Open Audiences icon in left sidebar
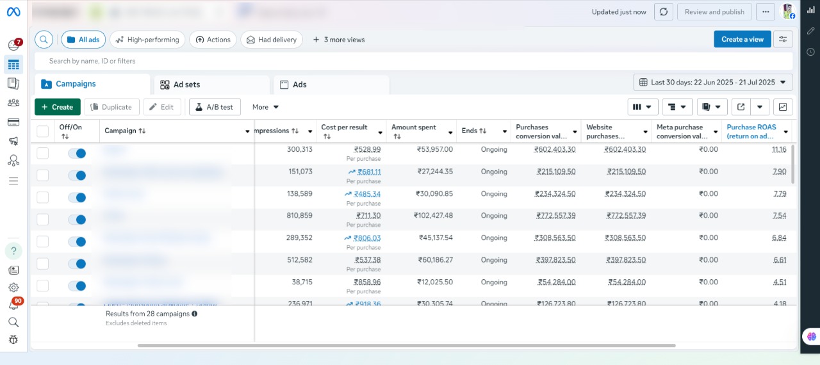Viewport: 820px width, 365px height. pos(13,102)
